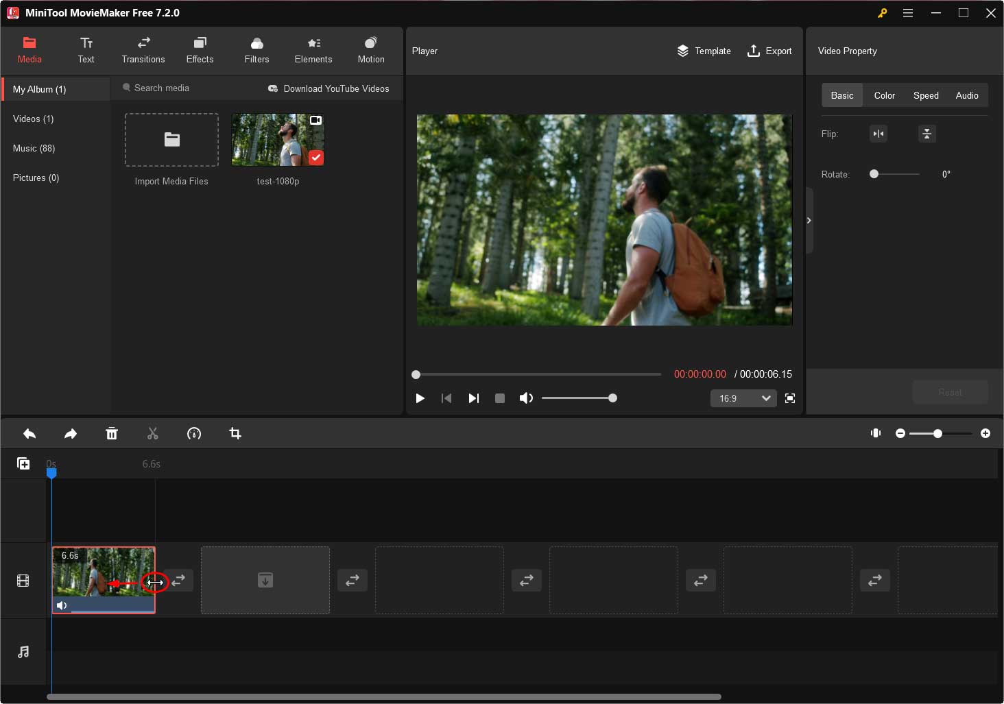This screenshot has height=704, width=1004.
Task: Adjust the player volume slider
Action: (x=579, y=398)
